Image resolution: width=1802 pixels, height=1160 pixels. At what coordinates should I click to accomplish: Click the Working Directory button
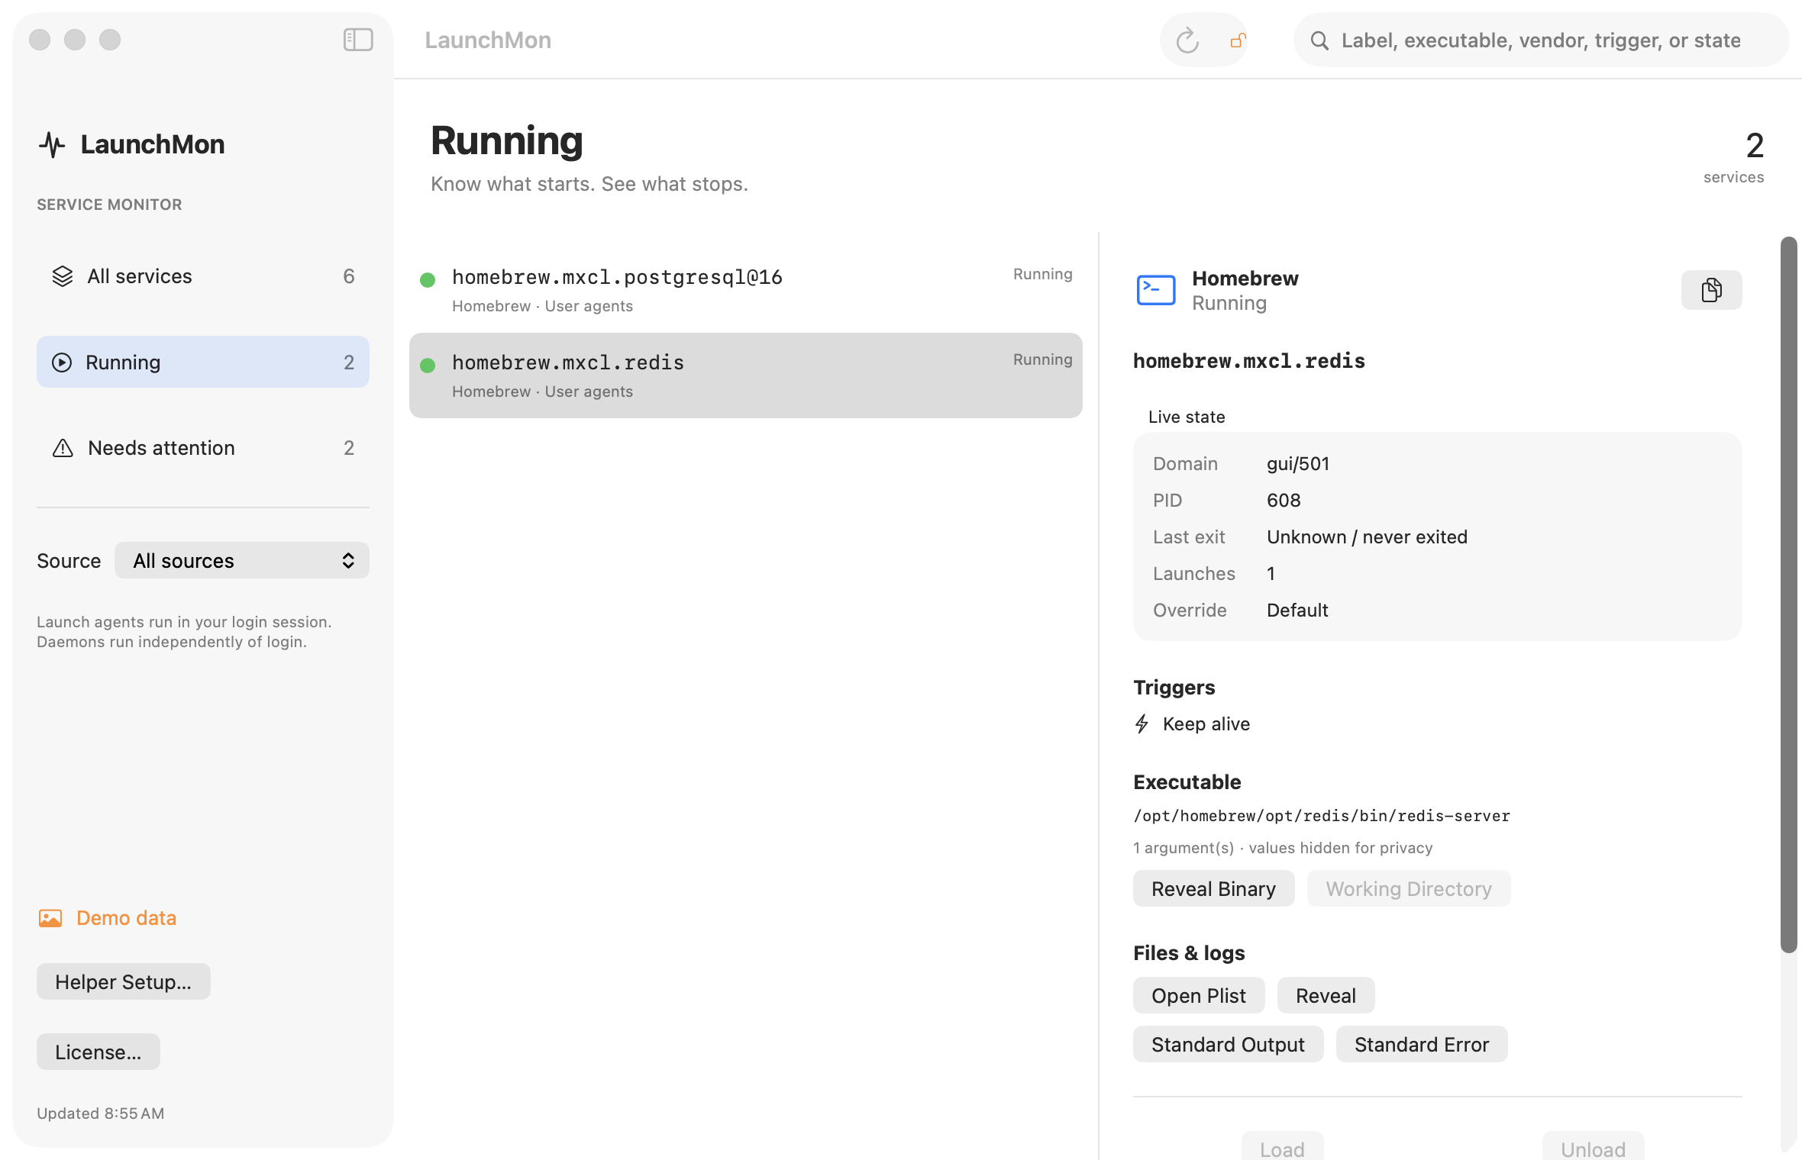point(1409,889)
